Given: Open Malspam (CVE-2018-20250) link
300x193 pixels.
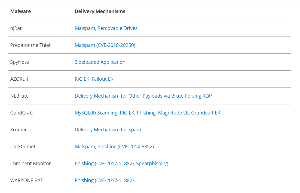Looking at the screenshot, I should point(105,45).
